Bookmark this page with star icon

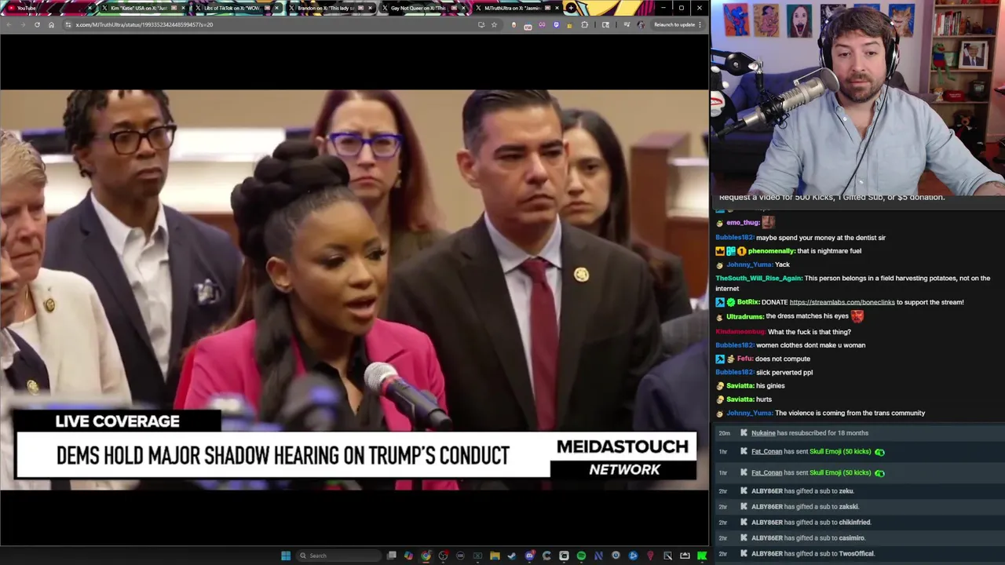[494, 24]
